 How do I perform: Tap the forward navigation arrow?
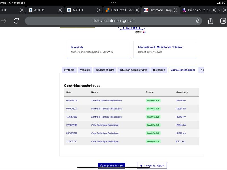tap(4, 21)
